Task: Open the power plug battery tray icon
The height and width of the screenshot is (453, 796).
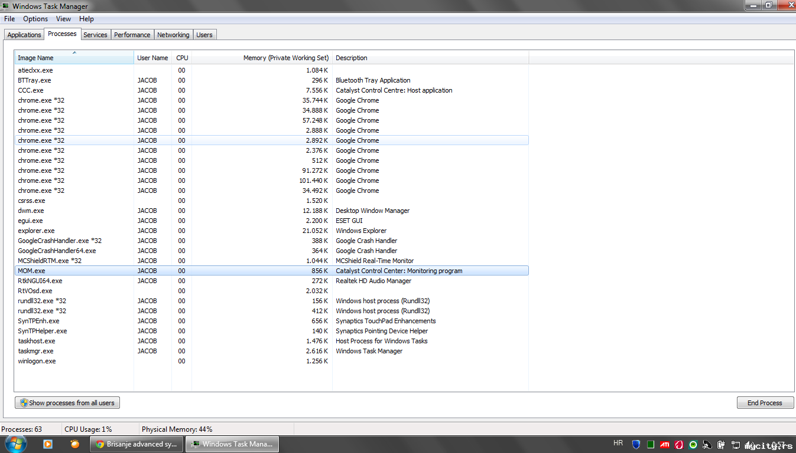Action: tap(722, 444)
